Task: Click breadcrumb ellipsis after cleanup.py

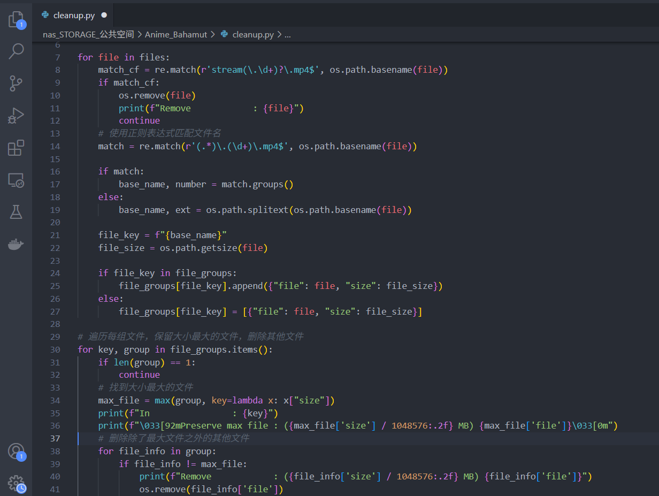Action: coord(288,34)
